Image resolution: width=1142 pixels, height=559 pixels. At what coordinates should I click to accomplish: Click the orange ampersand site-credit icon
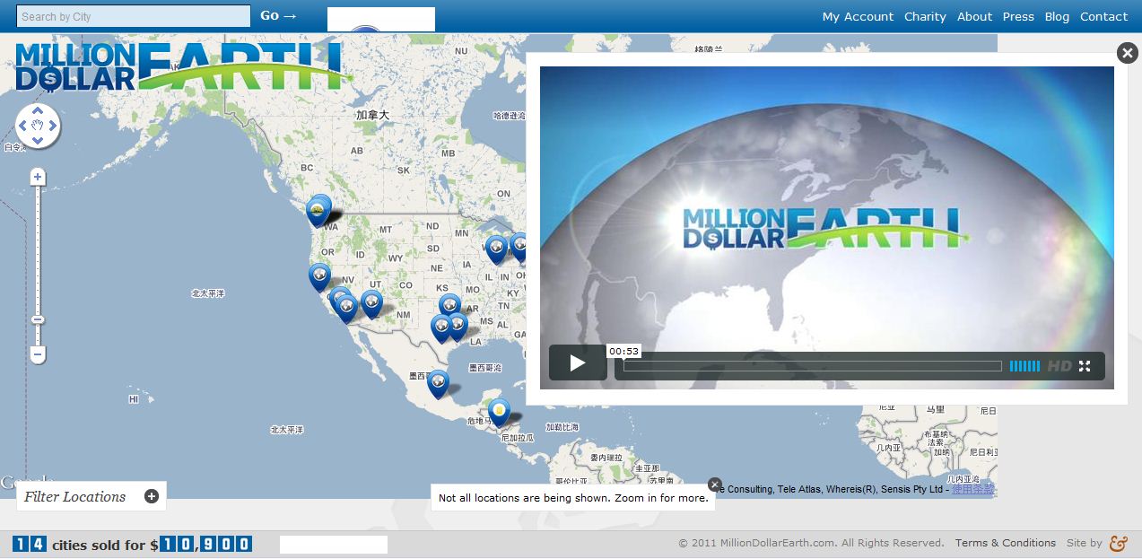coord(1118,543)
